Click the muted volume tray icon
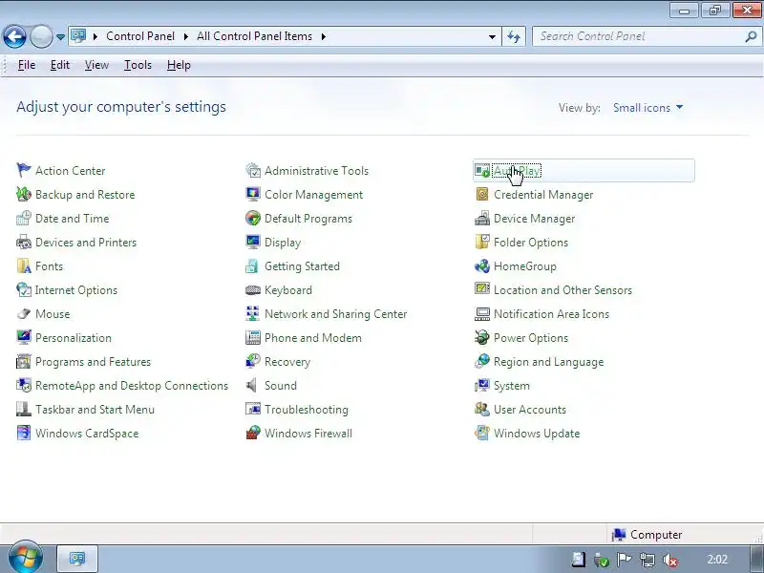764x573 pixels. (x=670, y=560)
